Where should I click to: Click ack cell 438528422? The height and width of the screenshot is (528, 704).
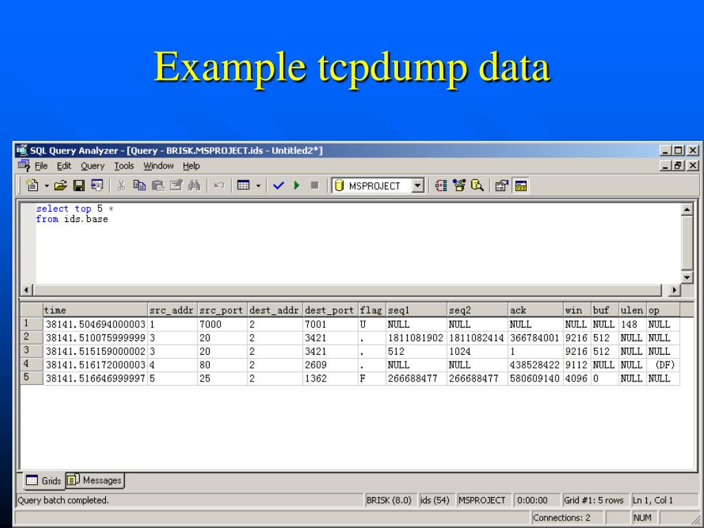[536, 364]
